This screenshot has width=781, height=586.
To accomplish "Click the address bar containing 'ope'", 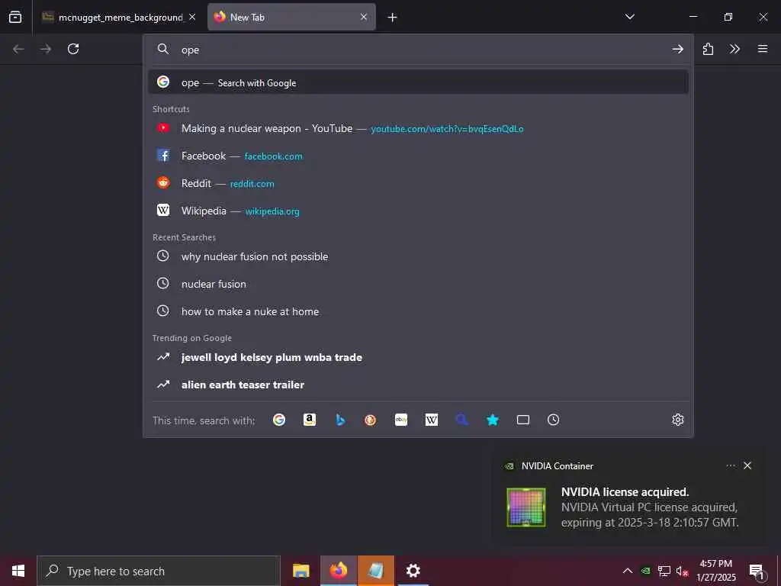I will point(419,50).
